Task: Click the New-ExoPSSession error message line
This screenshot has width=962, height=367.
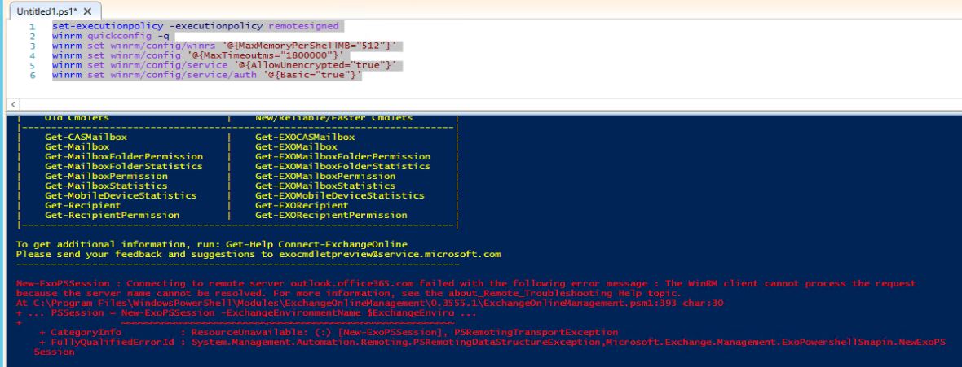Action: (x=466, y=284)
